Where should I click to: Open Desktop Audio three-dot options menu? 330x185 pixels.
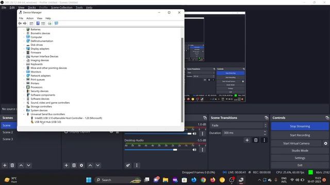click(203, 150)
